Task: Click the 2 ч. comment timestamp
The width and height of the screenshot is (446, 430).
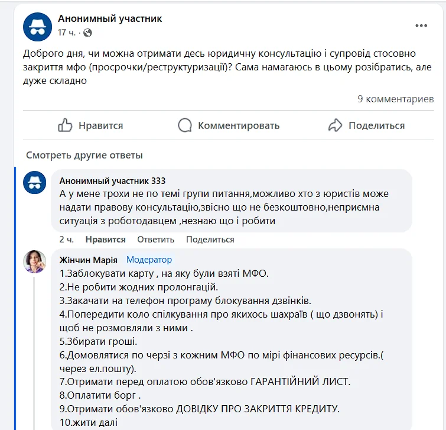Action: 66,240
